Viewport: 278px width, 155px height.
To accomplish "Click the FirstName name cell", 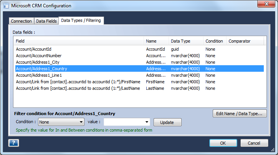I will [x=155, y=82].
